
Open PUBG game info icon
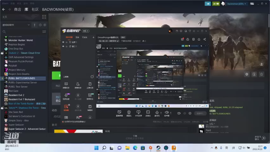[x=254, y=74]
